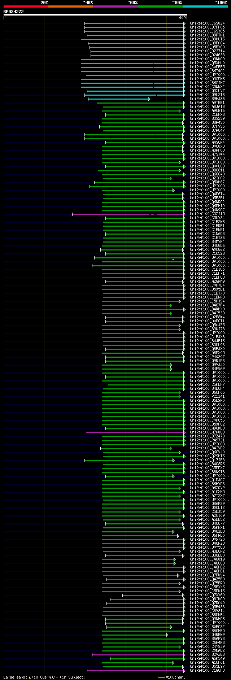Click the purple ~60% identity legend segment
This screenshot has width=231, height=680.
[115, 6]
